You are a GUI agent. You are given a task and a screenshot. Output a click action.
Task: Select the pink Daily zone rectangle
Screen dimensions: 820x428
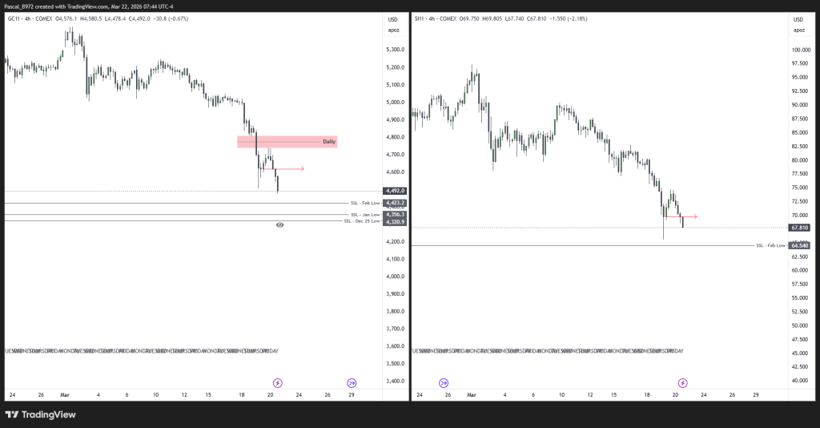point(287,142)
